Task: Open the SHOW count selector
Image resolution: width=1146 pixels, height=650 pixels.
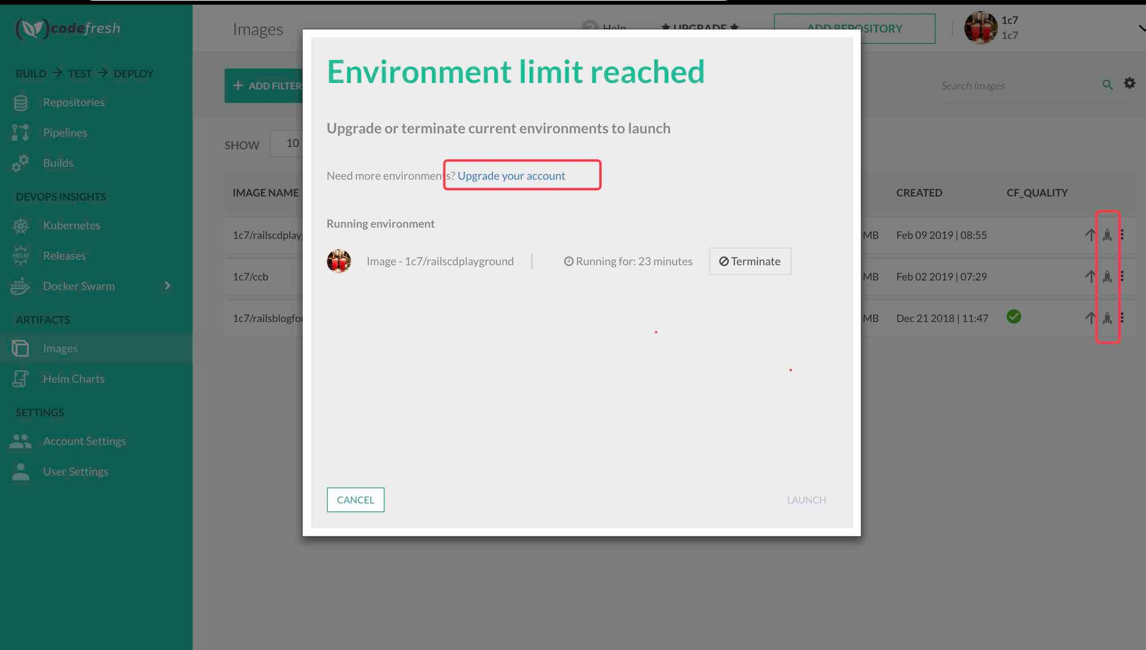Action: (293, 143)
